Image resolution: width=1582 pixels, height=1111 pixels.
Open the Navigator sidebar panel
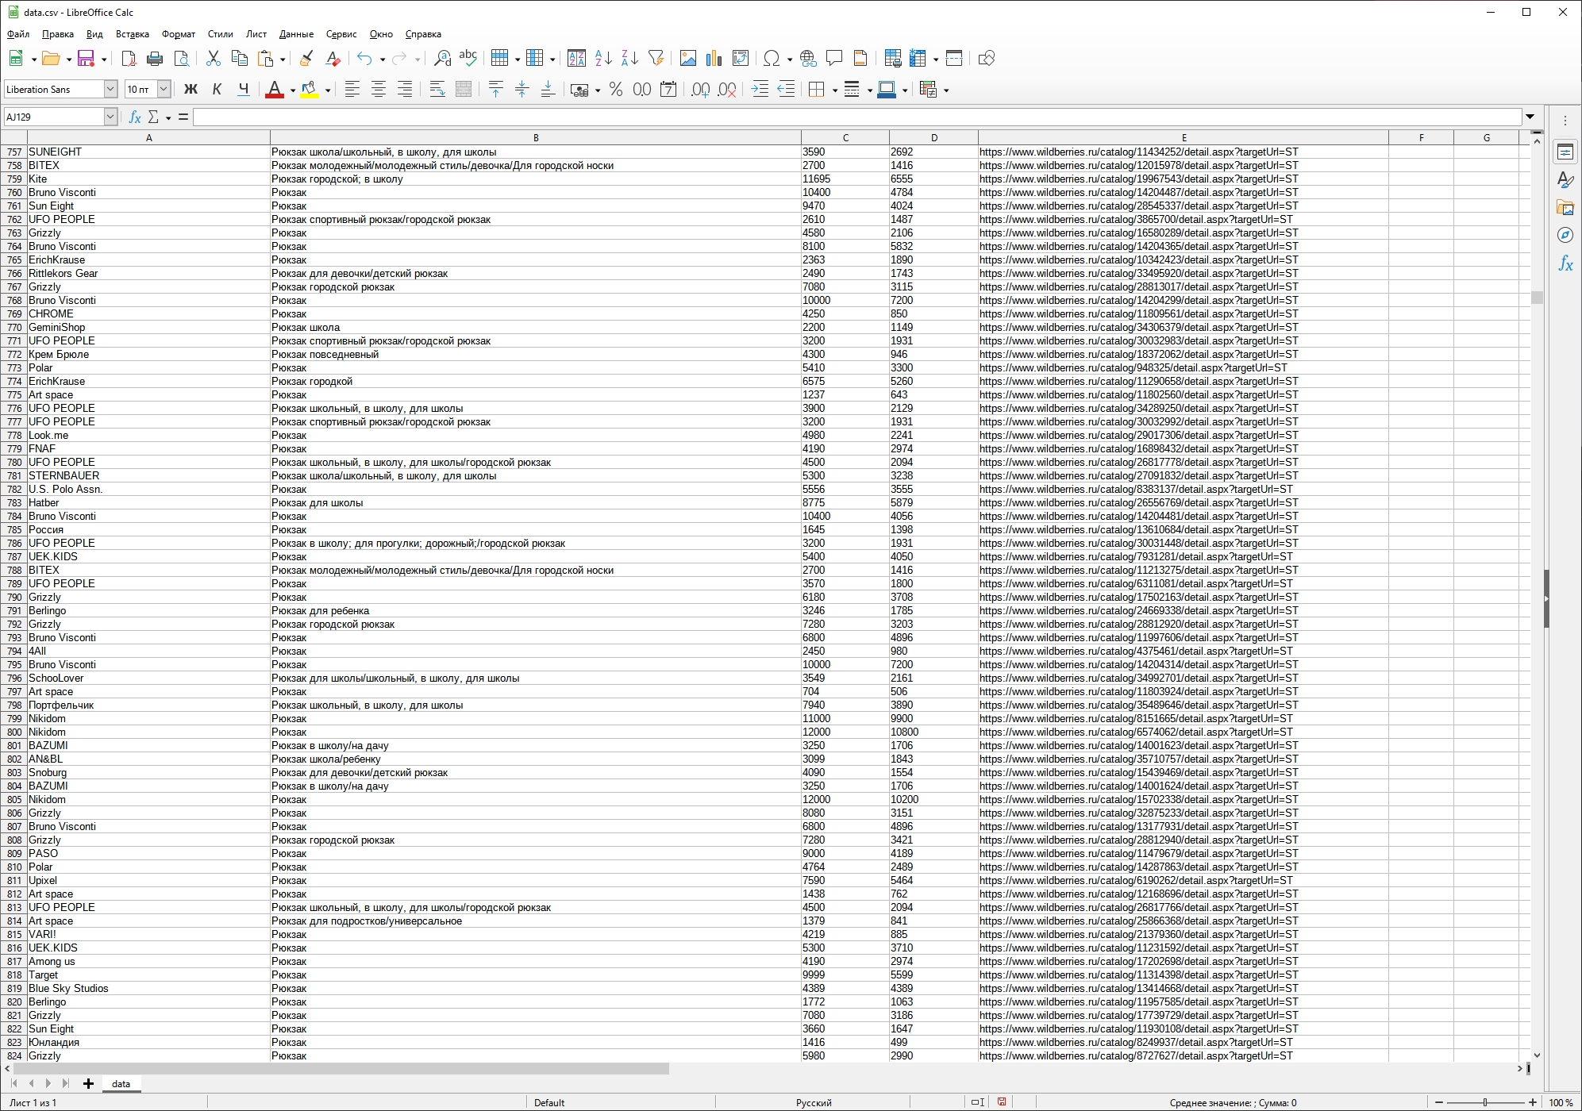pyautogui.click(x=1565, y=235)
